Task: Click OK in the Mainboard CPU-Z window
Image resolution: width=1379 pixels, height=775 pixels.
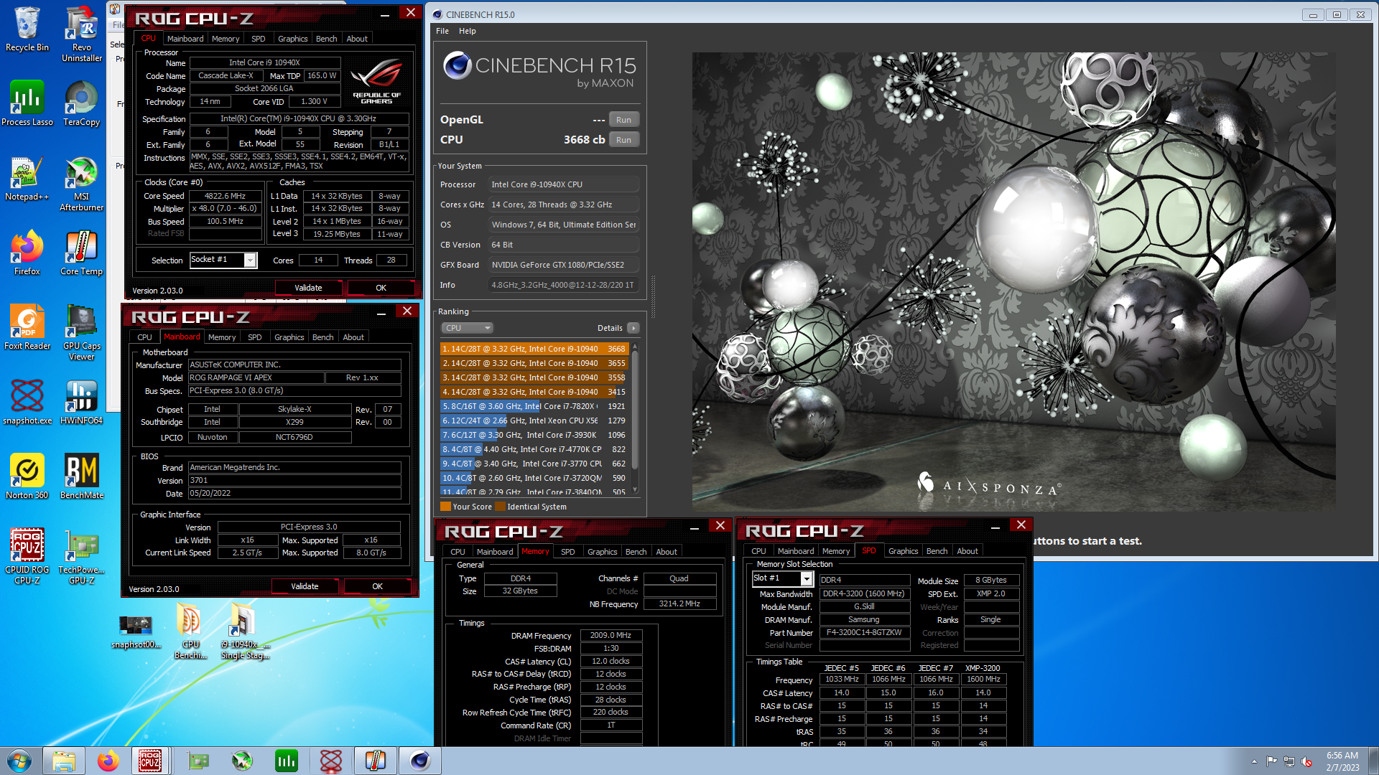Action: (377, 586)
